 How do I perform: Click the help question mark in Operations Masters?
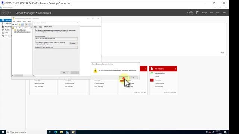pyautogui.click(x=72, y=23)
